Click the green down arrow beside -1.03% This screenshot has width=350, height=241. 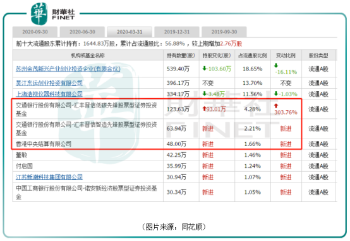point(276,94)
